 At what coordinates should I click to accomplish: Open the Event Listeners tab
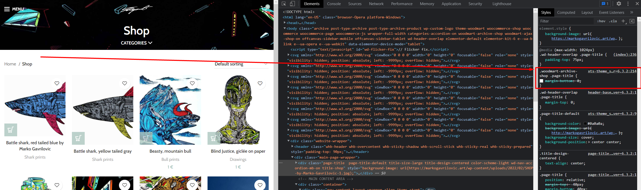click(x=611, y=13)
